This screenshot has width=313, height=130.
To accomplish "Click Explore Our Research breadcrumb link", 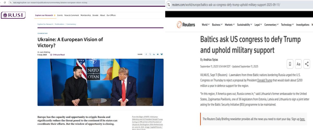I will [x=45, y=24].
